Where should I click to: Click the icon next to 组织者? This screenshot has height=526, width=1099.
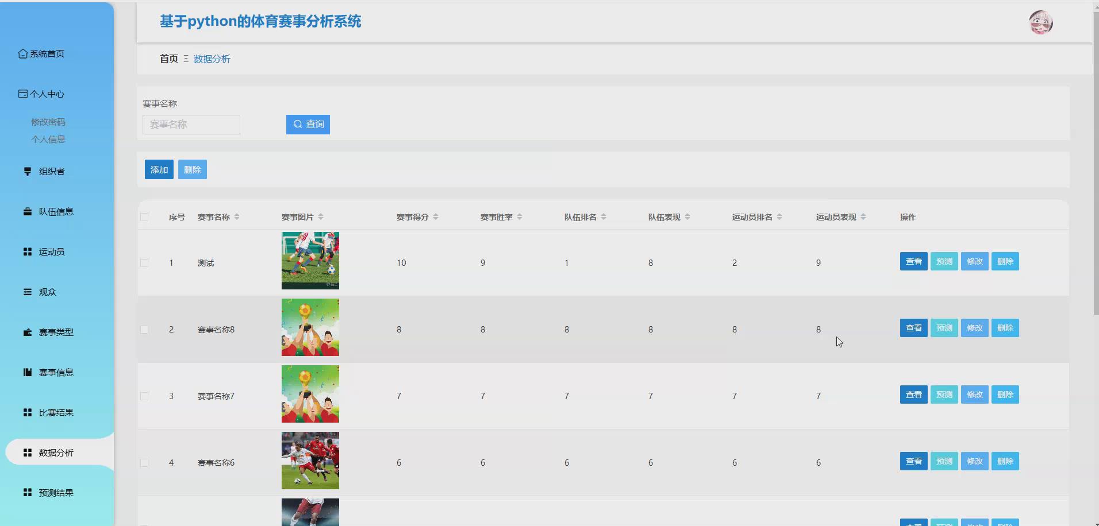pyautogui.click(x=28, y=171)
